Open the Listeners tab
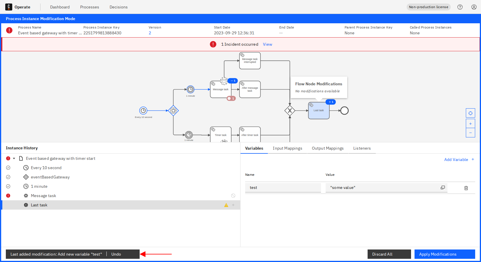Screen dimensions: 481x262 coord(362,148)
